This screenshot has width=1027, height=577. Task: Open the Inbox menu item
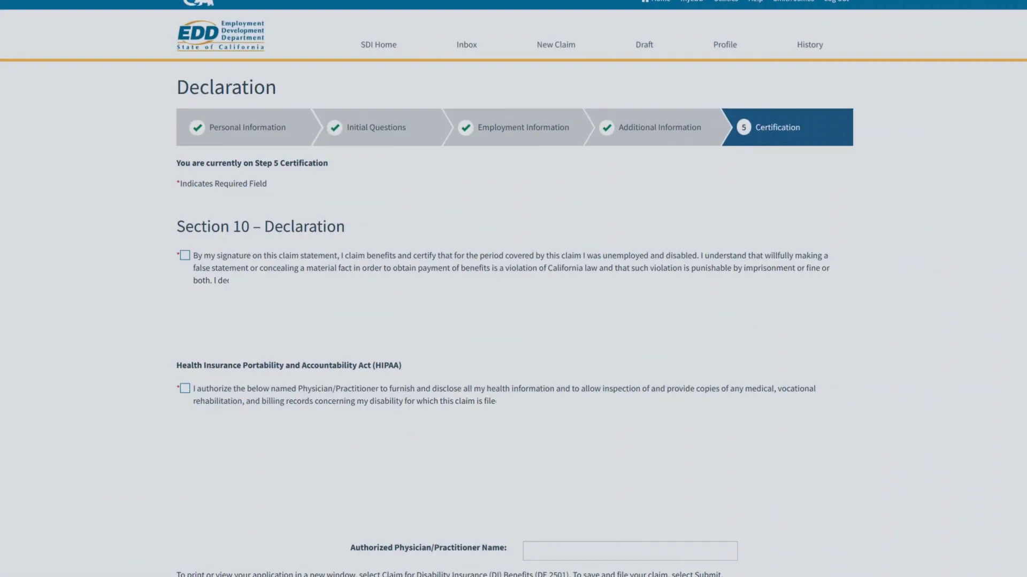(x=466, y=45)
